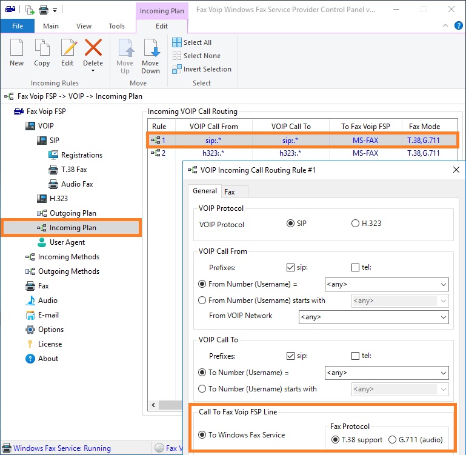Select the VOIP tree node

coord(45,125)
